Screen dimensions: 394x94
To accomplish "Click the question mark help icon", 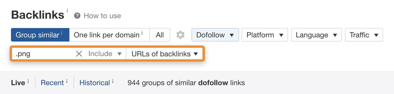I will tap(77, 16).
